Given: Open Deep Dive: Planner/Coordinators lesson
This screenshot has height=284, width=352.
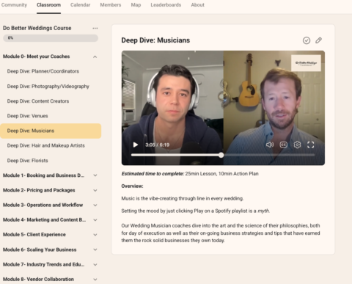Looking at the screenshot, I should [x=43, y=71].
